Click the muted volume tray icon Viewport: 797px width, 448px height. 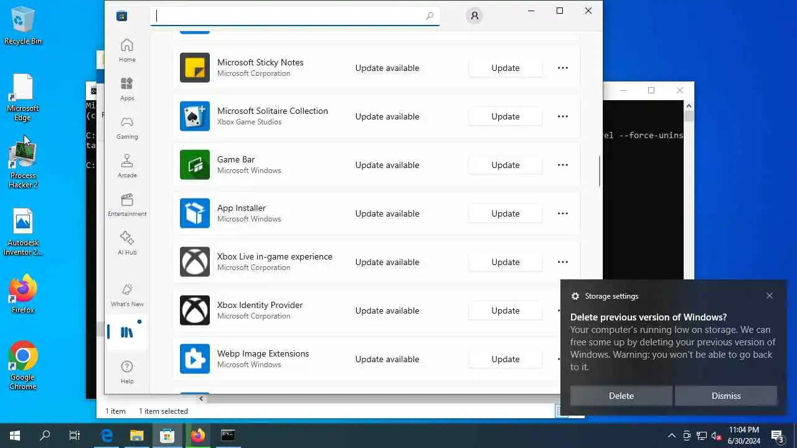coord(716,436)
